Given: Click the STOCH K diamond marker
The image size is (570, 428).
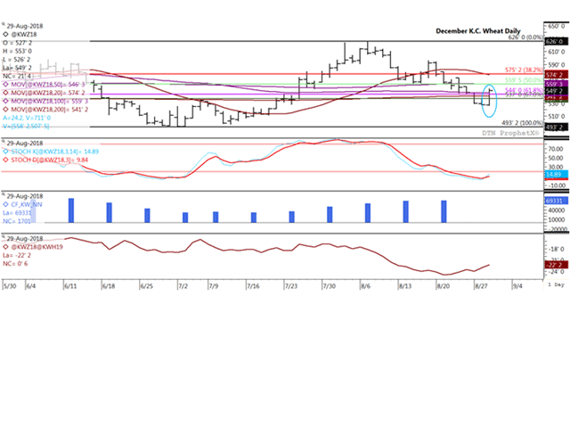Looking at the screenshot, I should (x=5, y=152).
